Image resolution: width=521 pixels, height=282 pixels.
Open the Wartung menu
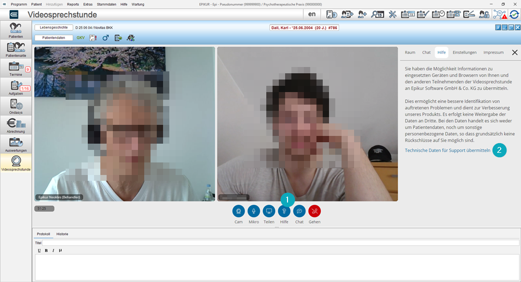coord(137,4)
